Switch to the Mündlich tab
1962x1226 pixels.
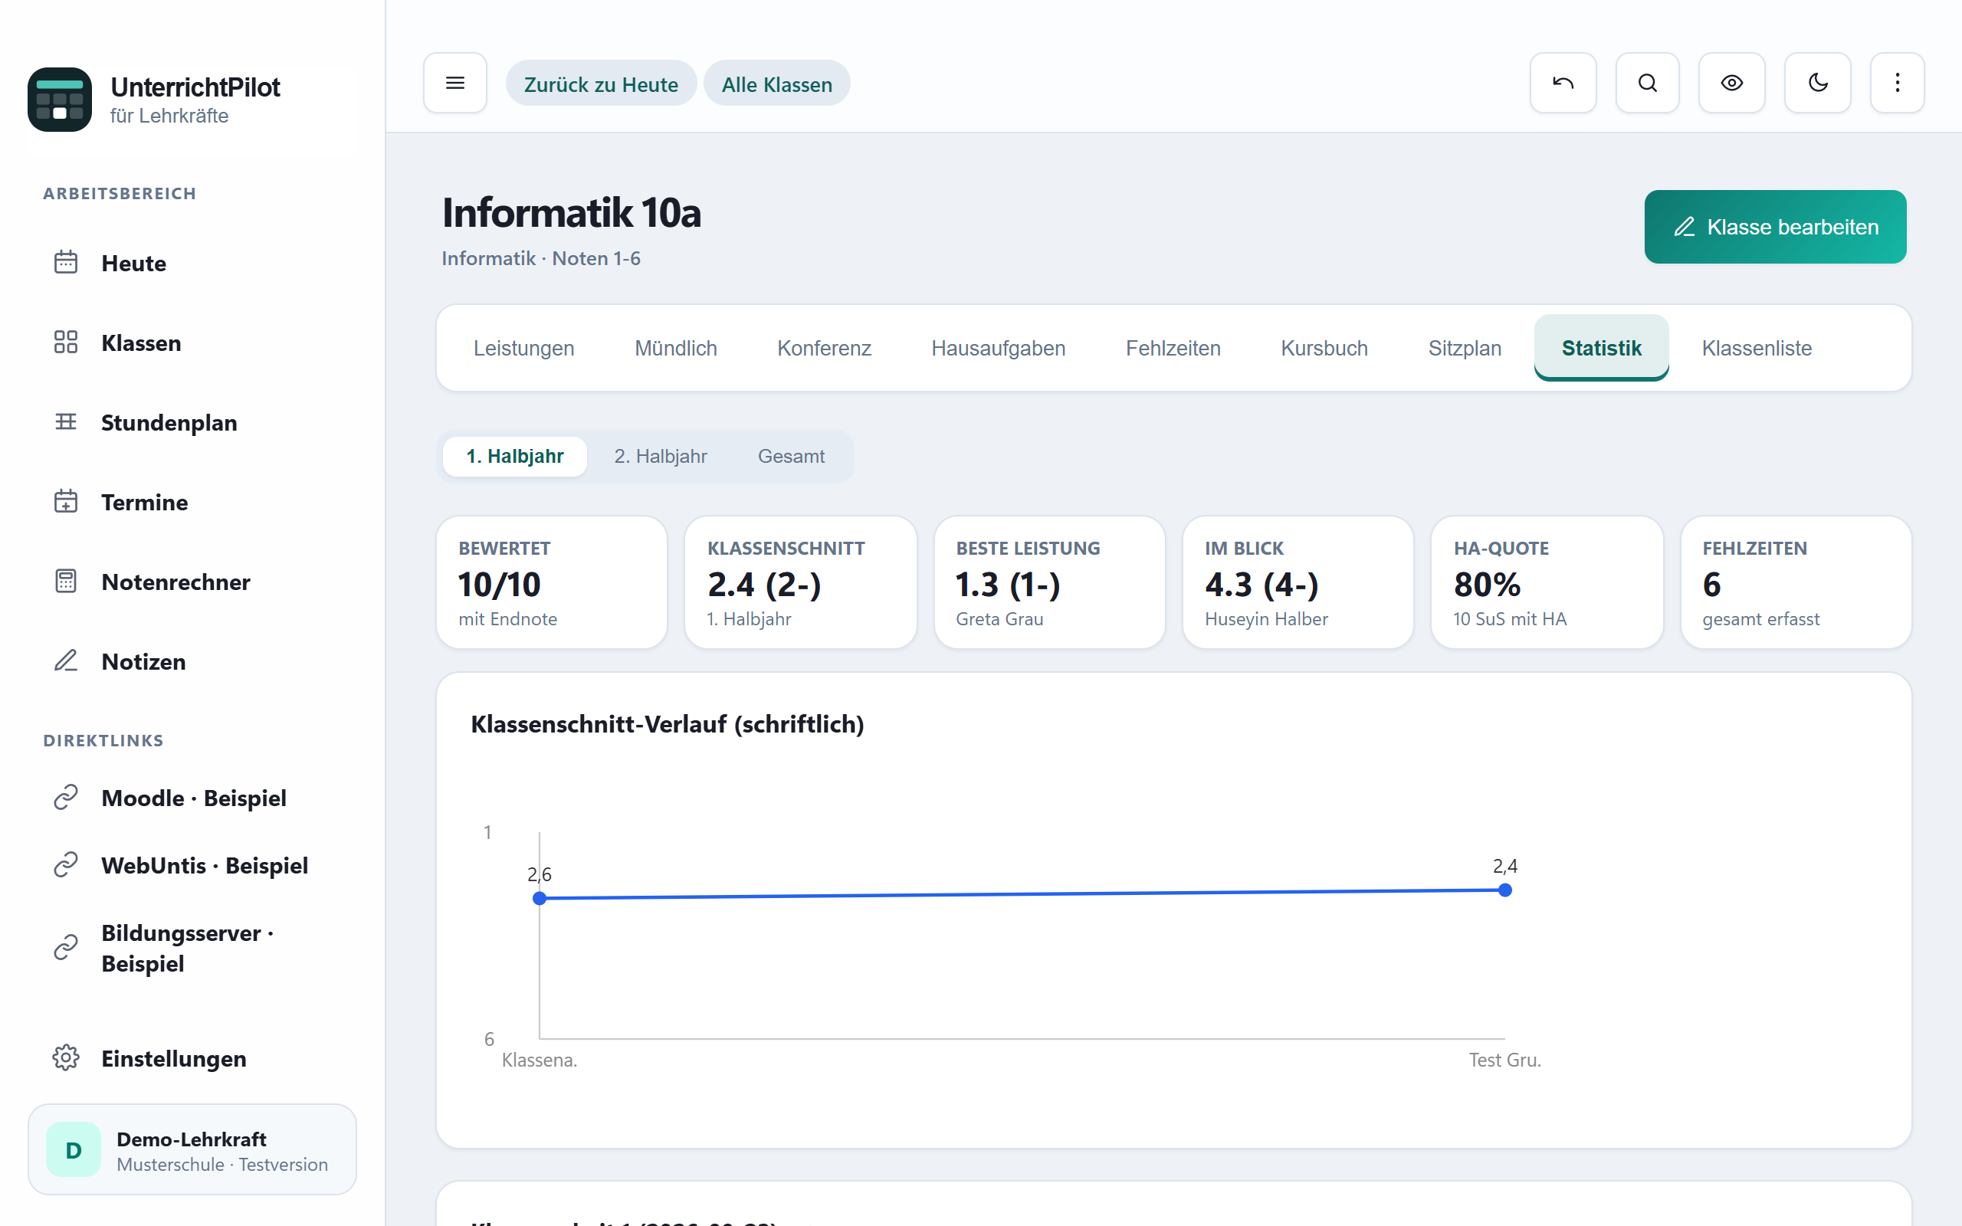tap(675, 348)
